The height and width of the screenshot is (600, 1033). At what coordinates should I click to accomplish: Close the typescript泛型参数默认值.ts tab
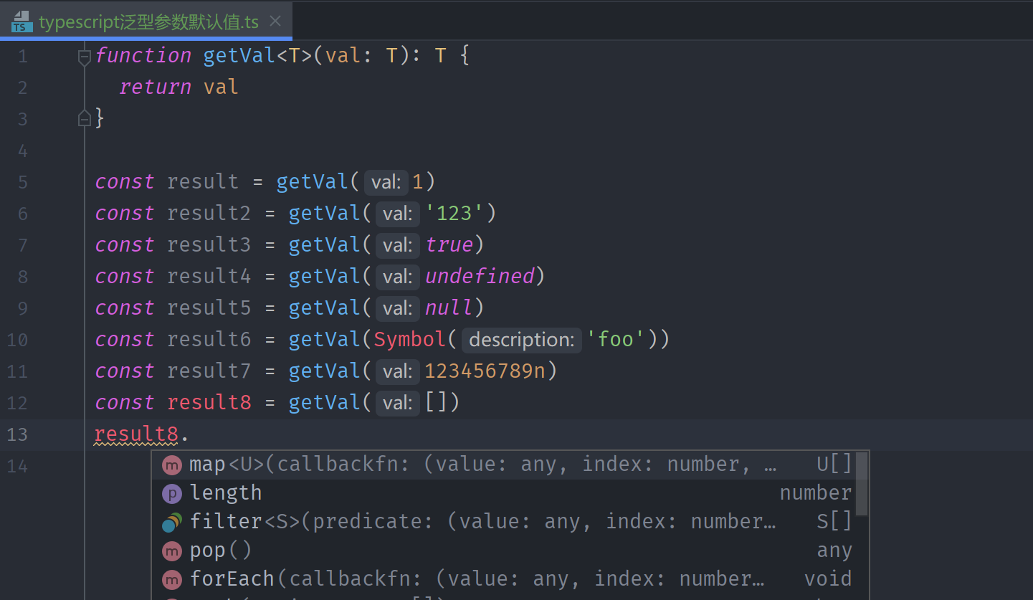point(275,21)
